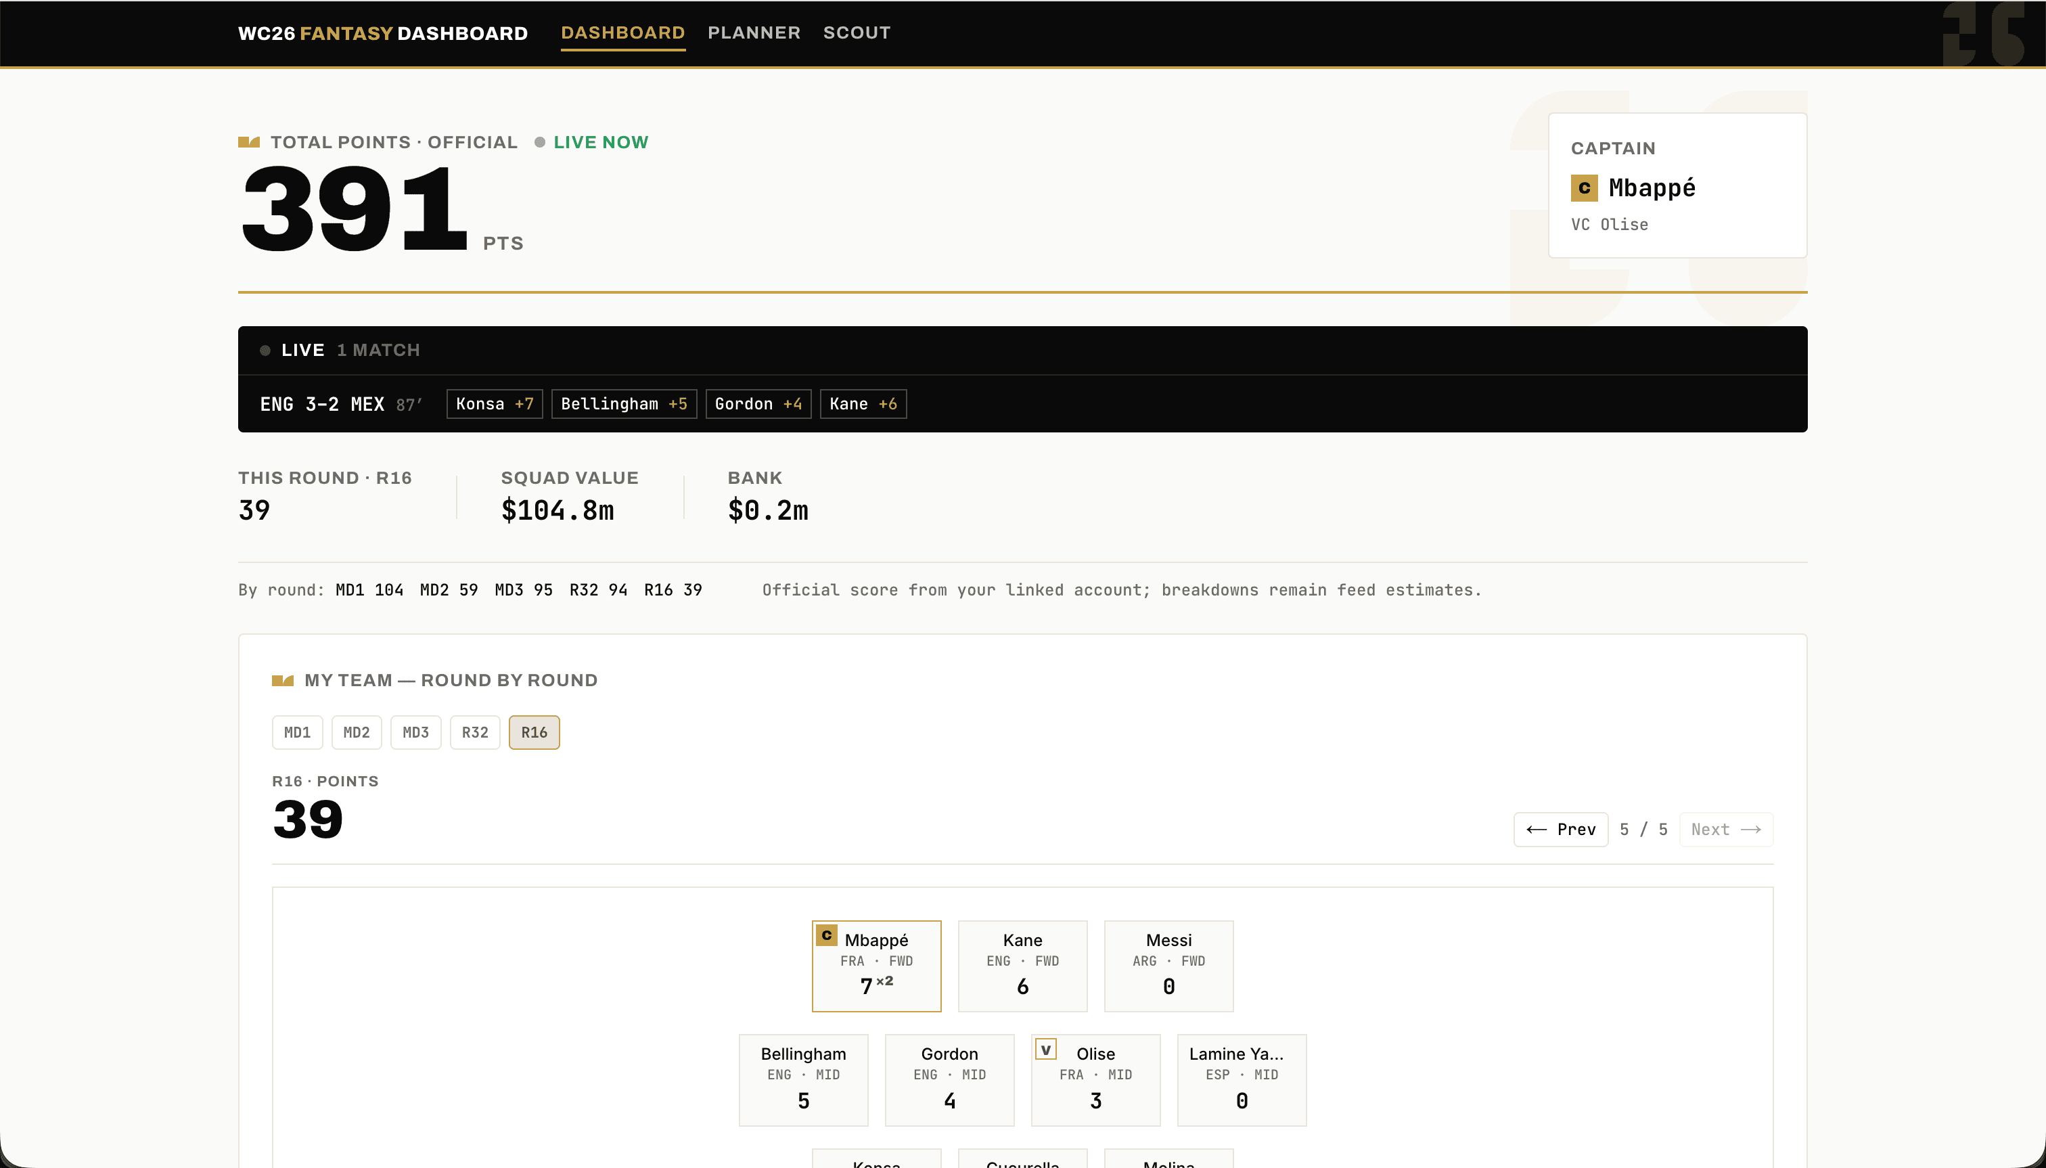Viewport: 2046px width, 1168px height.
Task: Click the MD3 95 round total
Action: (524, 589)
